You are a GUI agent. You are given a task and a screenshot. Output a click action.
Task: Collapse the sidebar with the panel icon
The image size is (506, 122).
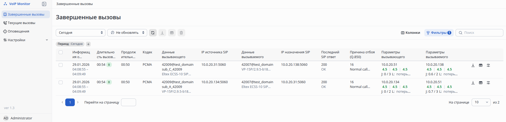coord(44,4)
